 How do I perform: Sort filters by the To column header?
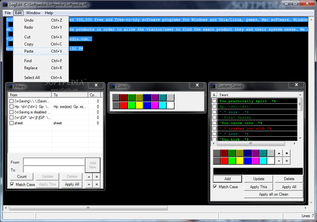point(70,95)
